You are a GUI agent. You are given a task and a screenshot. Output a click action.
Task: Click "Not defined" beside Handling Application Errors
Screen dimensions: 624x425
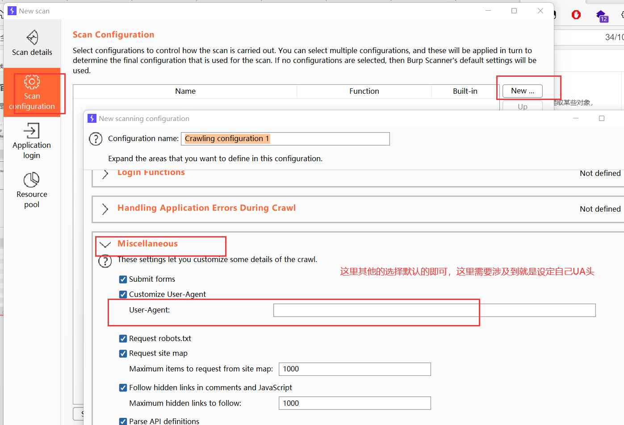point(600,209)
